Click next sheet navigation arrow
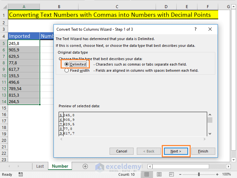 point(18,166)
